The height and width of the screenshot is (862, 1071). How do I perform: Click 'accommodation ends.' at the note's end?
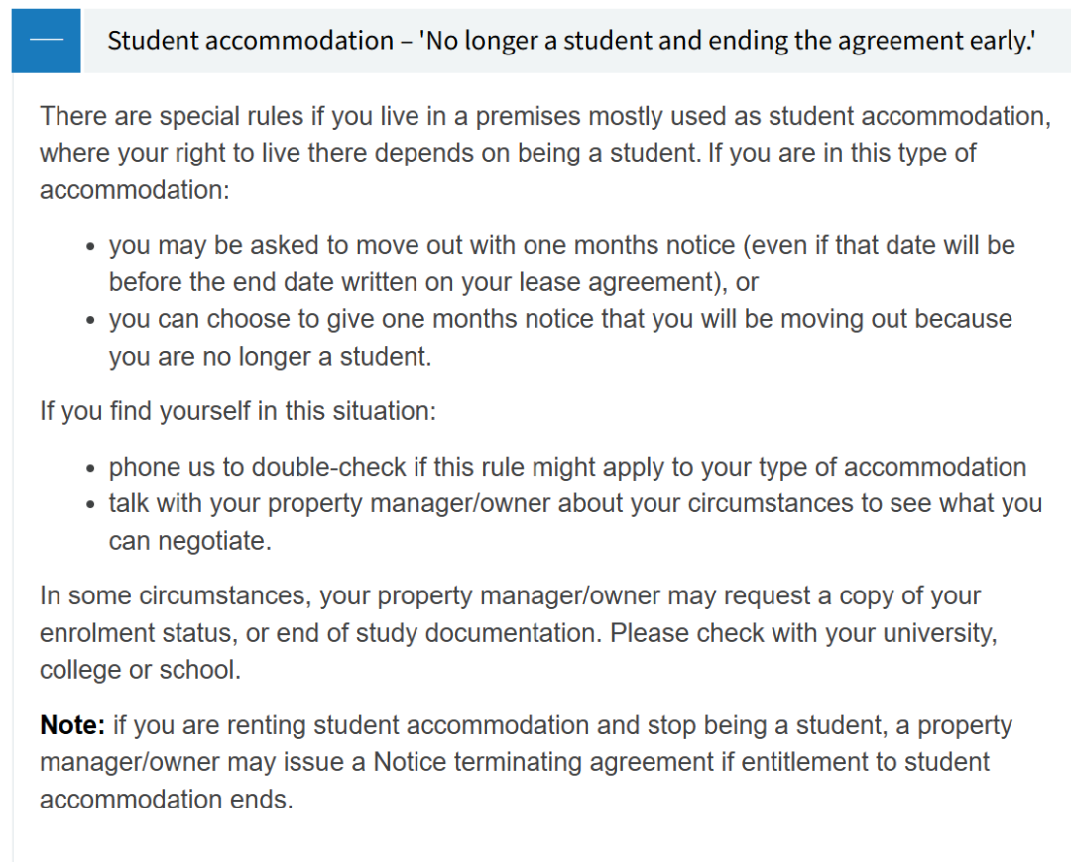pyautogui.click(x=167, y=799)
